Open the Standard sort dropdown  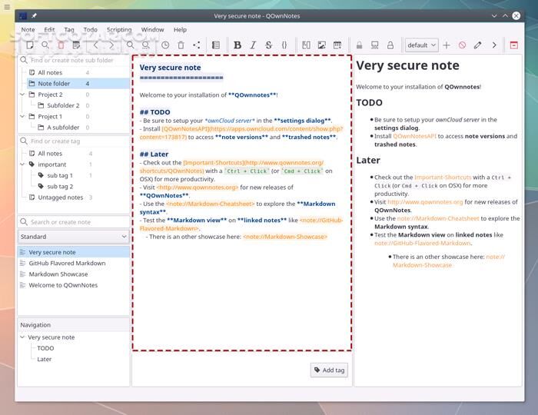click(x=74, y=237)
